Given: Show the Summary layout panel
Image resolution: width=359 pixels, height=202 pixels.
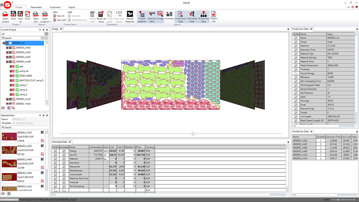Looking at the screenshot, I should click(169, 17).
